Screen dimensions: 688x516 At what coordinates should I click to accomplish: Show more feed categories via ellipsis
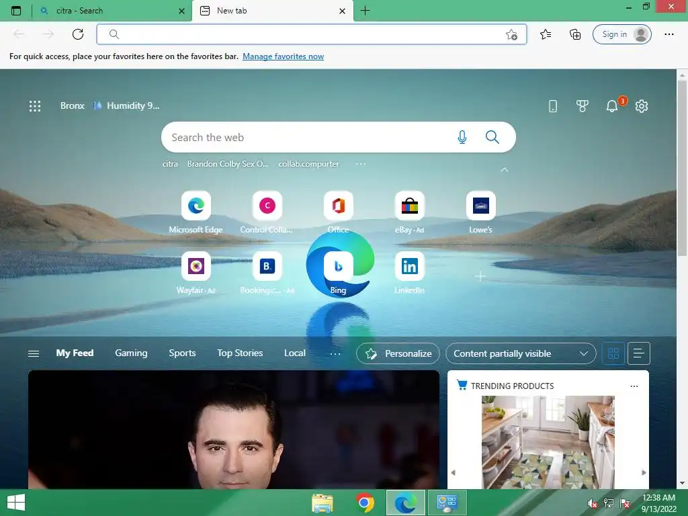tap(335, 353)
